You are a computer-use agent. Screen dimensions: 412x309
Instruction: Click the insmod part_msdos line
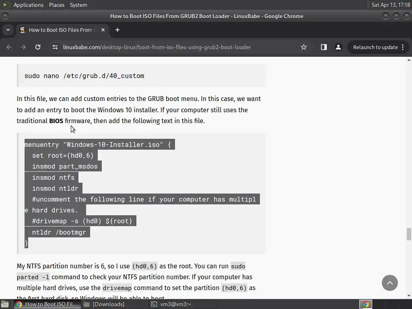pos(65,166)
